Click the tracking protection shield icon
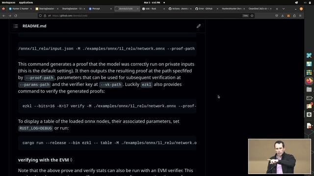Screen dimensions: 314x176 (40, 16)
